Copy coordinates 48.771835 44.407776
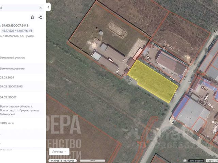The width and height of the screenshot is (218, 163). click(31, 31)
